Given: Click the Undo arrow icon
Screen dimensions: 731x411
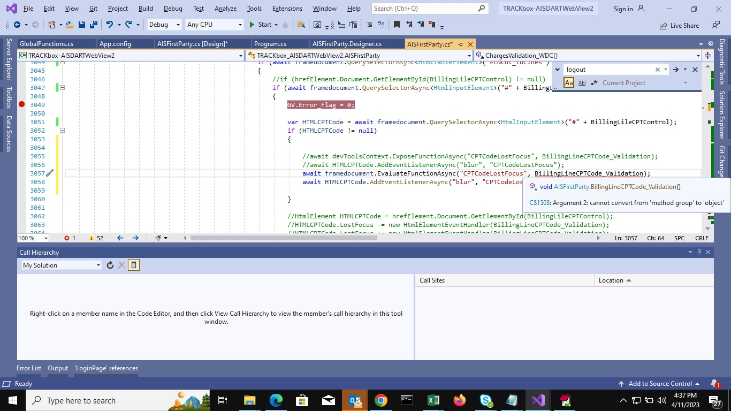Looking at the screenshot, I should (x=109, y=25).
